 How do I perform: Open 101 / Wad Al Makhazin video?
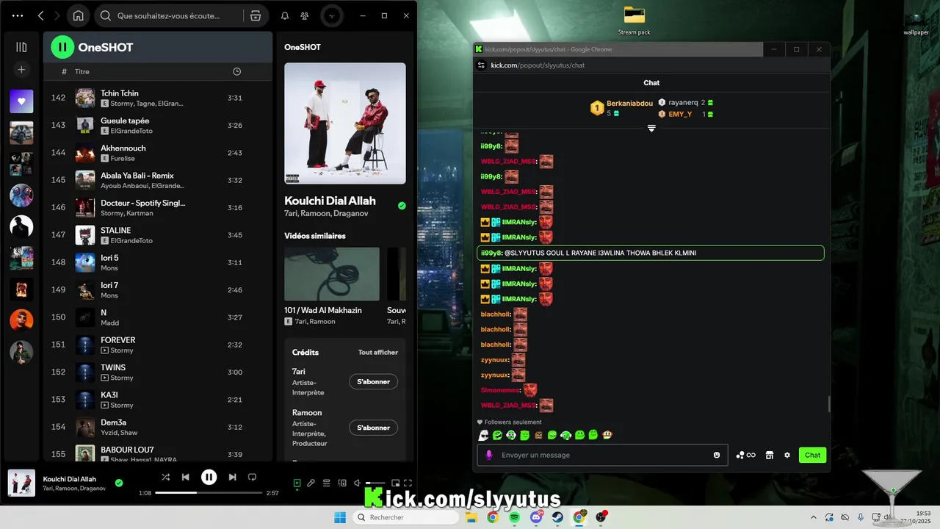(332, 273)
